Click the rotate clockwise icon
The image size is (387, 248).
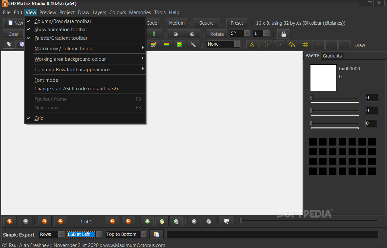(192, 34)
